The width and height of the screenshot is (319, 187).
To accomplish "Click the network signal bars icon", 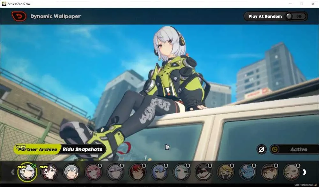I will coord(316,185).
